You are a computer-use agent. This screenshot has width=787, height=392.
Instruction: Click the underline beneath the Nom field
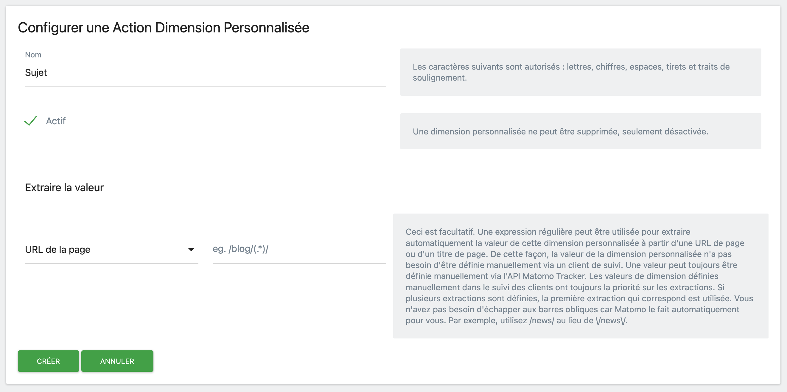click(x=205, y=87)
